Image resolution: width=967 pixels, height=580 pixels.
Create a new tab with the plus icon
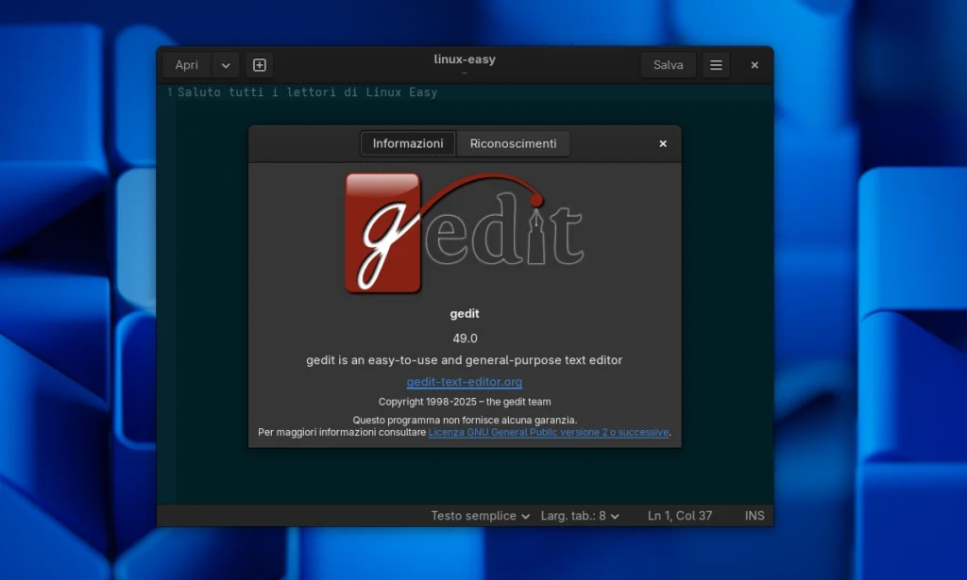tap(259, 64)
